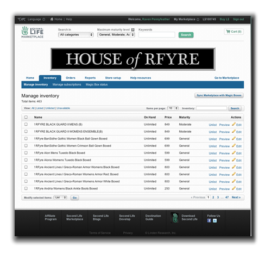
Task: Click the Keywords search field
Action: point(157,35)
